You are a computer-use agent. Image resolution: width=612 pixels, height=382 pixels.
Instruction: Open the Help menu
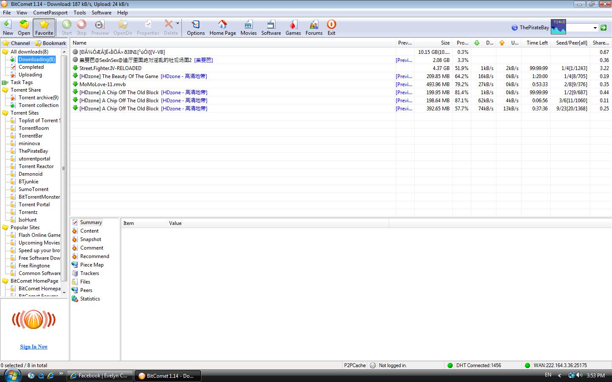pos(122,13)
